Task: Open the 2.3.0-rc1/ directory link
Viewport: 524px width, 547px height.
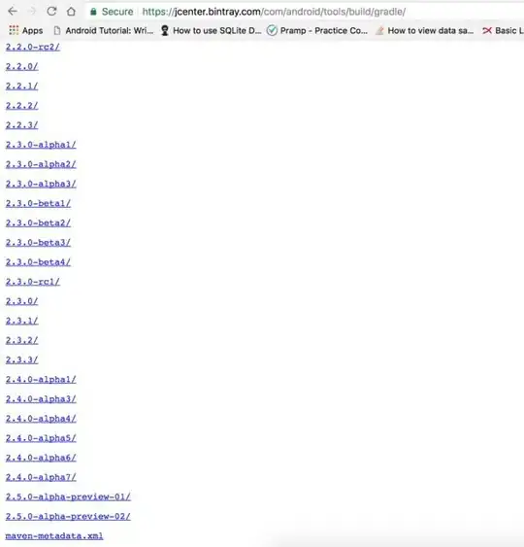Action: 33,282
